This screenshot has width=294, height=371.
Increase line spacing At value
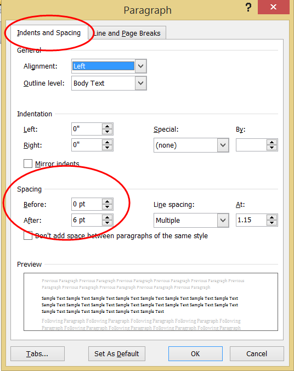click(x=272, y=217)
